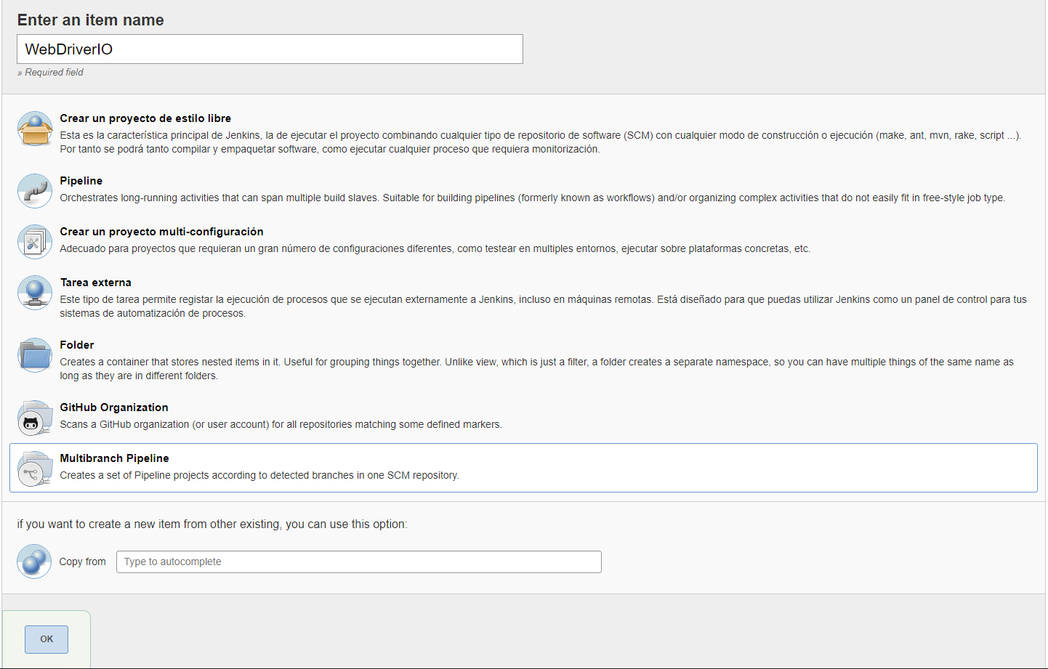Focus the item name field containing WebDriverIO
This screenshot has height=669, width=1048.
[x=270, y=49]
